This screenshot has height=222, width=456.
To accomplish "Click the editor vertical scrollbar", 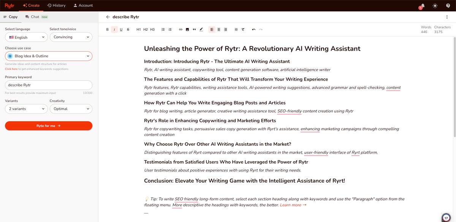I will coord(454,87).
